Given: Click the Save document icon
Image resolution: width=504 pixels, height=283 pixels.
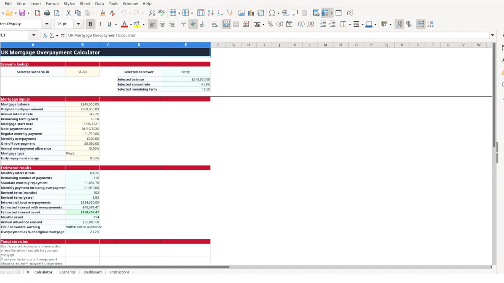Looking at the screenshot, I should click(x=22, y=13).
